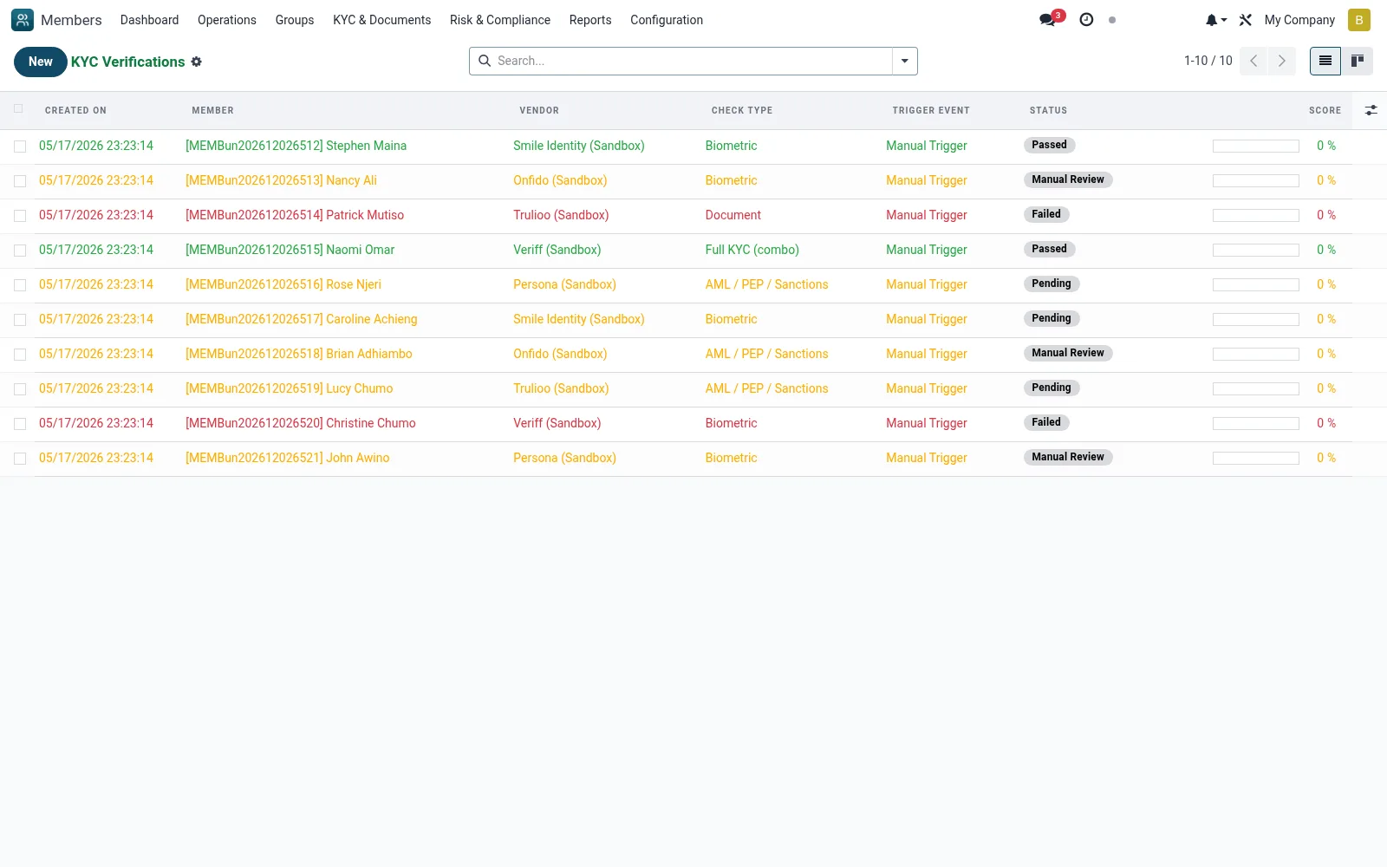
Task: Sort by Check Type column header
Action: pyautogui.click(x=742, y=110)
